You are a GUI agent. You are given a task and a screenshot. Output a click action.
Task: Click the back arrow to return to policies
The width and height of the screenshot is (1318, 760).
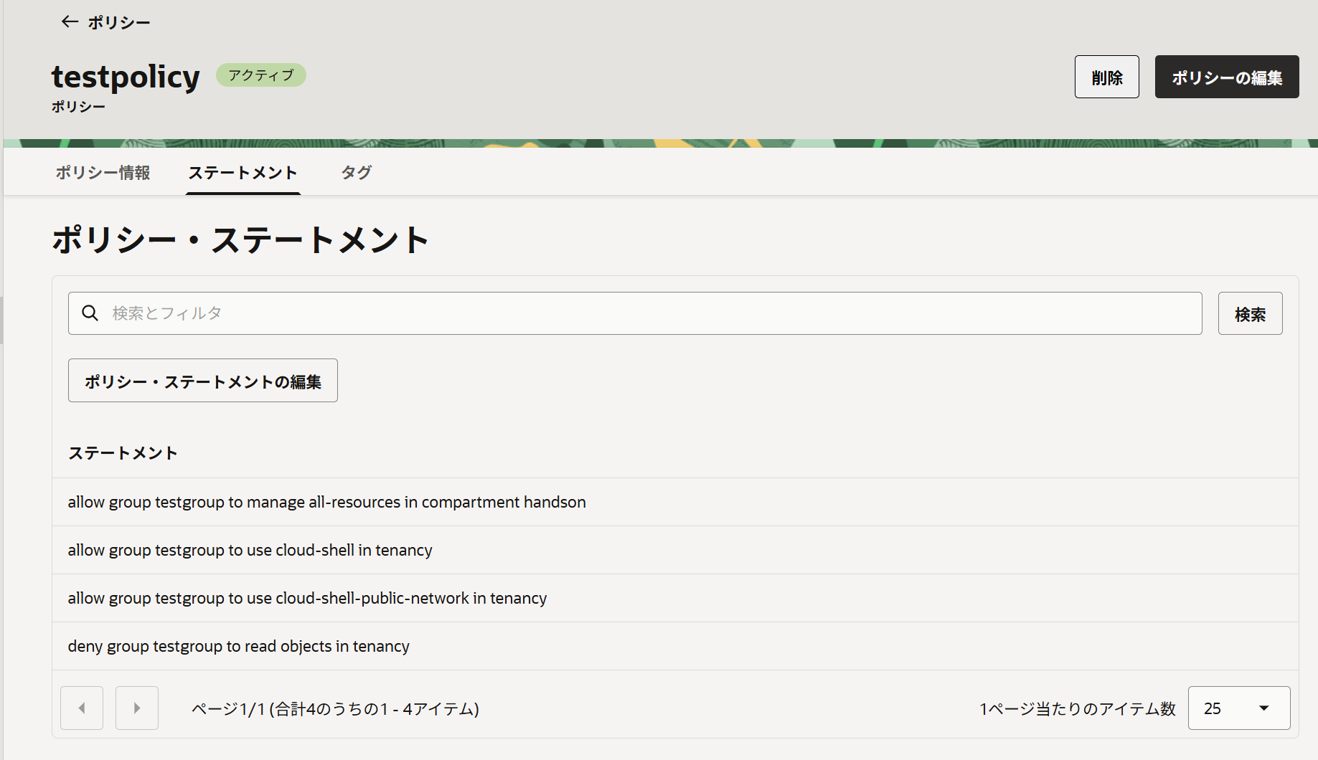pyautogui.click(x=68, y=22)
